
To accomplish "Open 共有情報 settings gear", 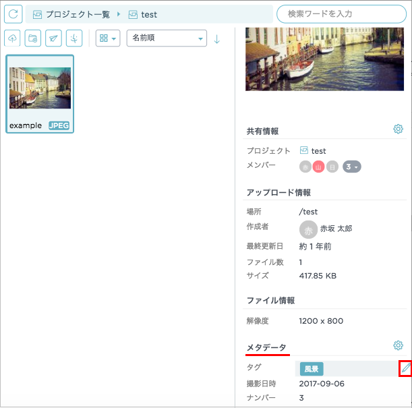I will click(x=398, y=129).
